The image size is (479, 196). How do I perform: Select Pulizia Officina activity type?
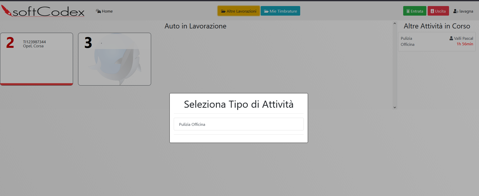pos(238,124)
